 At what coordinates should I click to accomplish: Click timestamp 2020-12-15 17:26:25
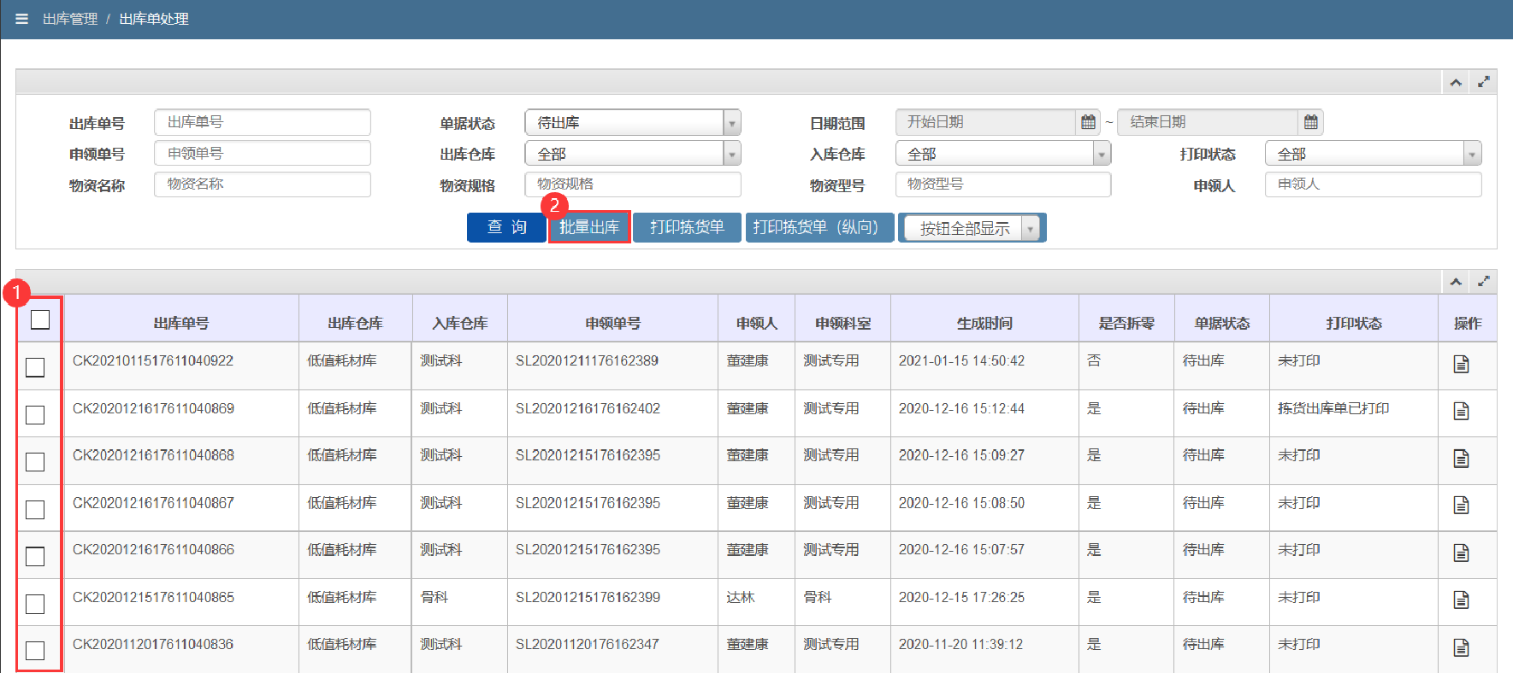point(961,597)
